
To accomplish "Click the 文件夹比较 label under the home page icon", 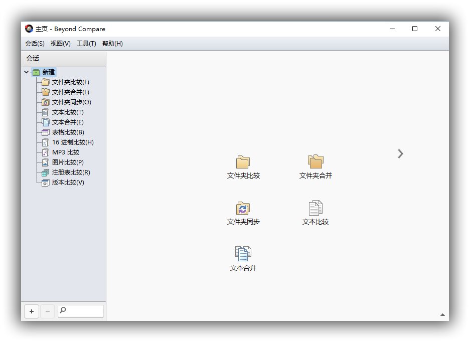I will [243, 176].
